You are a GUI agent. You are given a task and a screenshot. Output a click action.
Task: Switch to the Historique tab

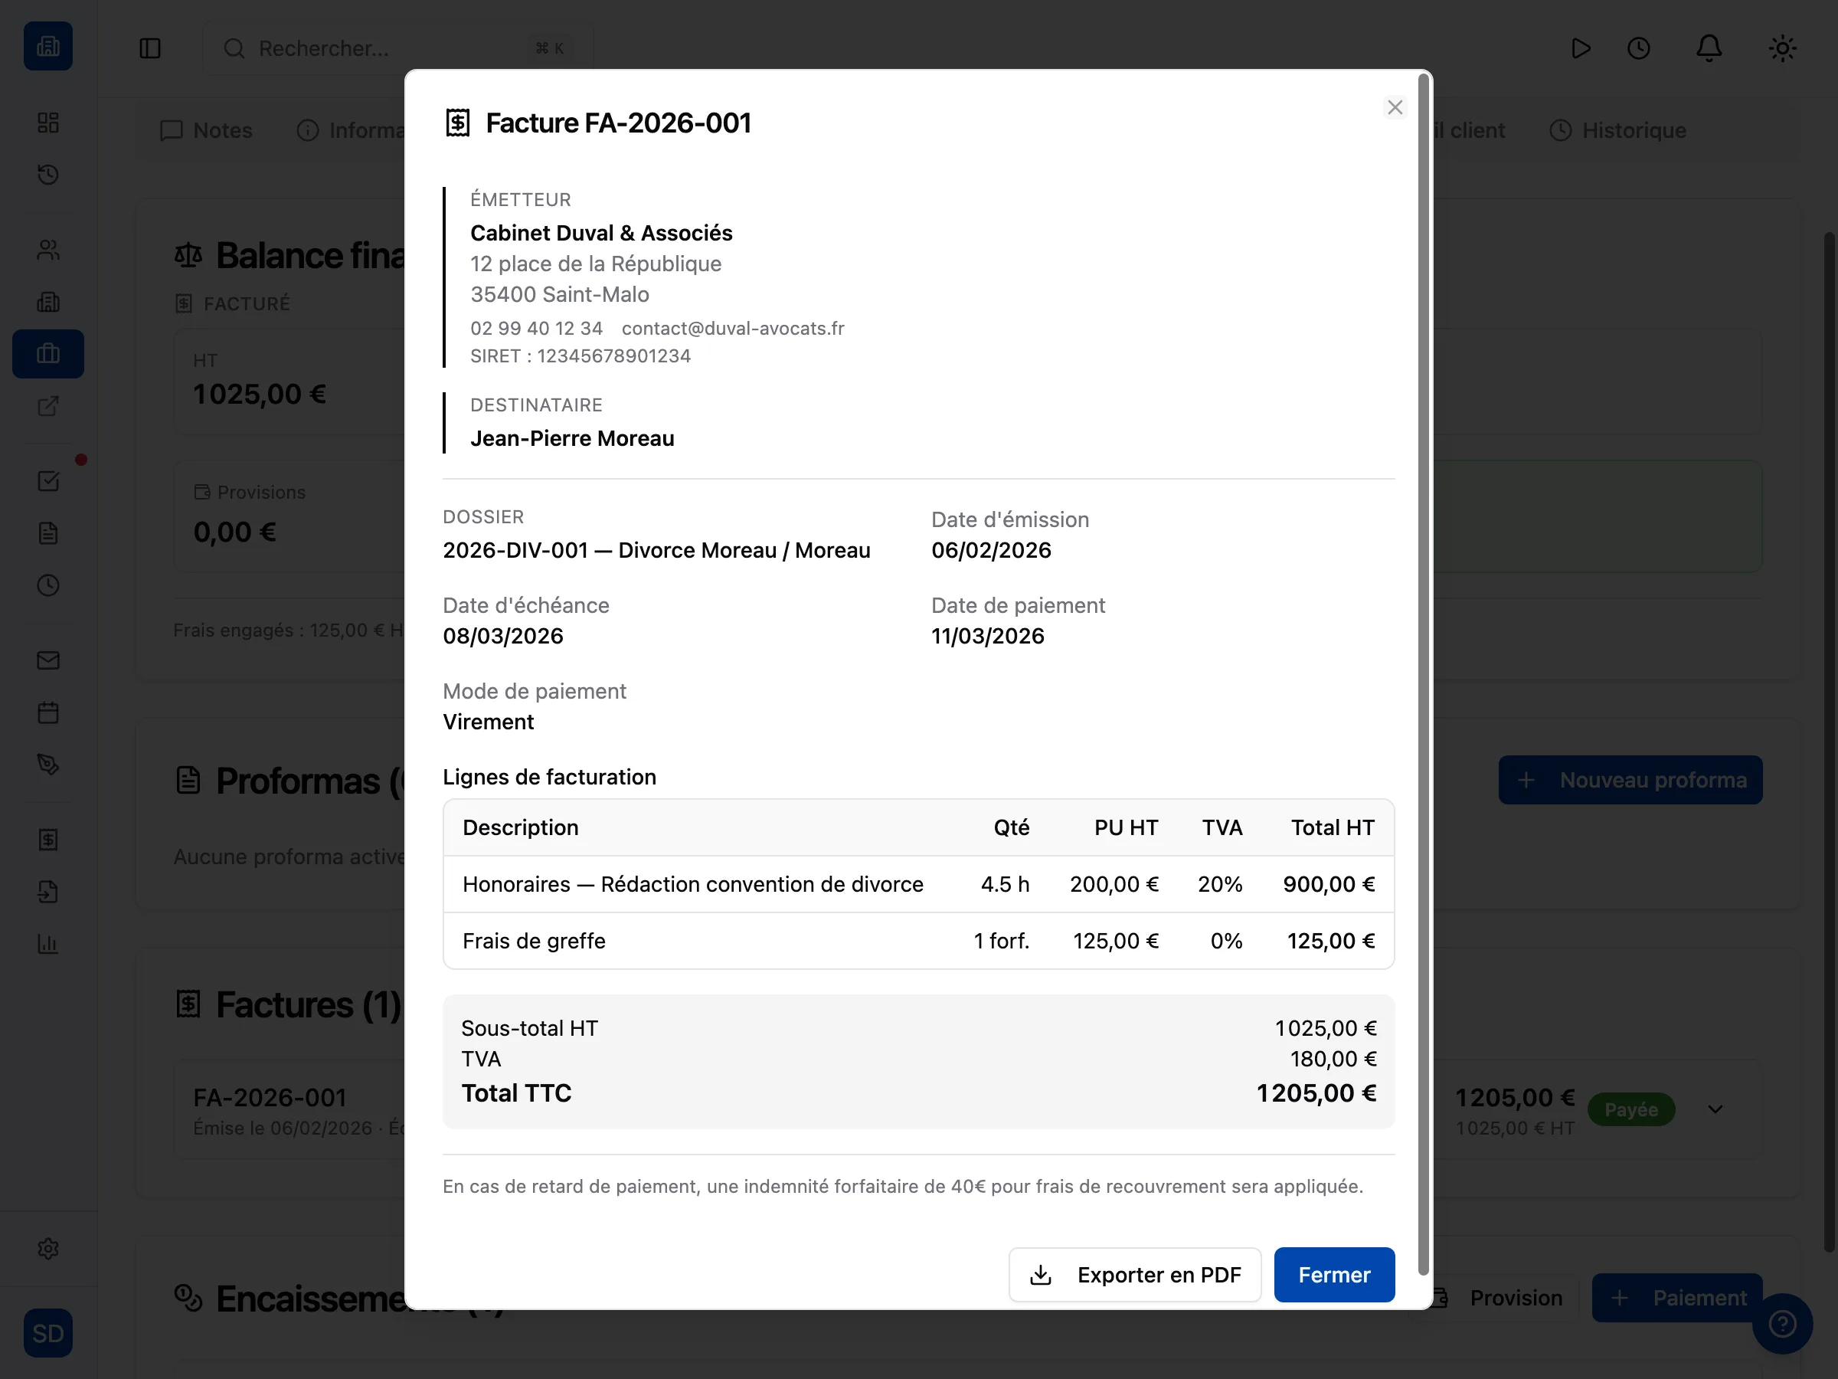click(x=1617, y=130)
